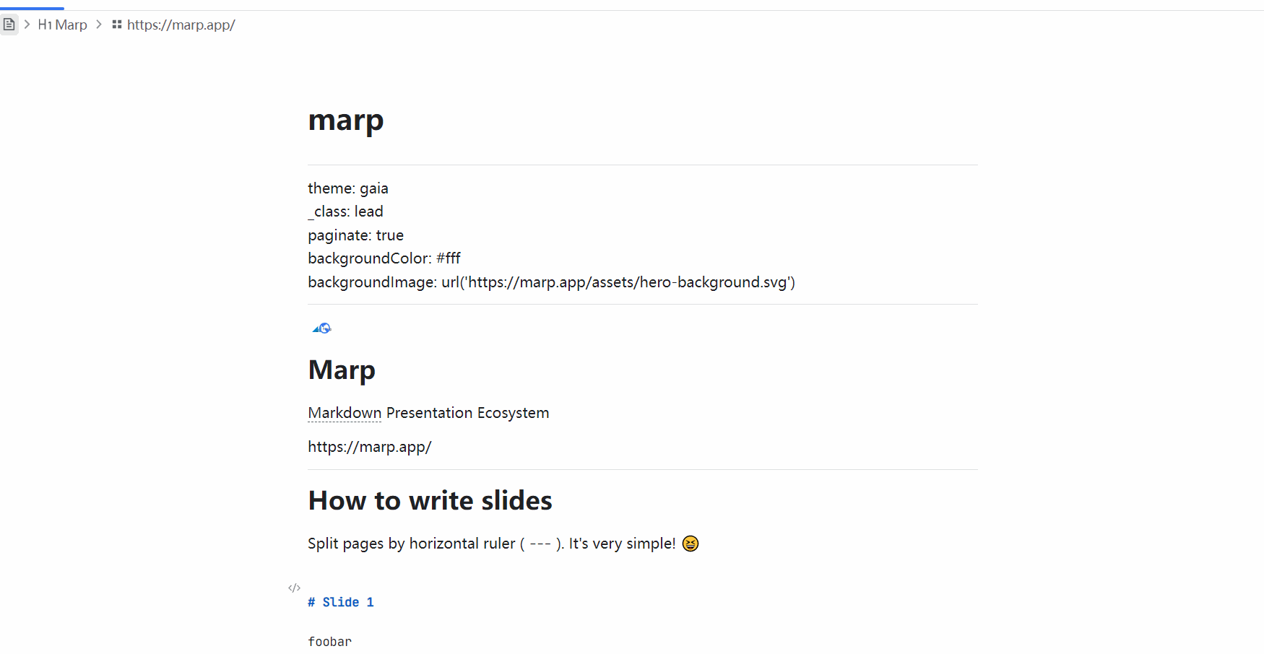This screenshot has width=1264, height=654.
Task: Click the 'paginate: true' line
Action: pos(356,235)
